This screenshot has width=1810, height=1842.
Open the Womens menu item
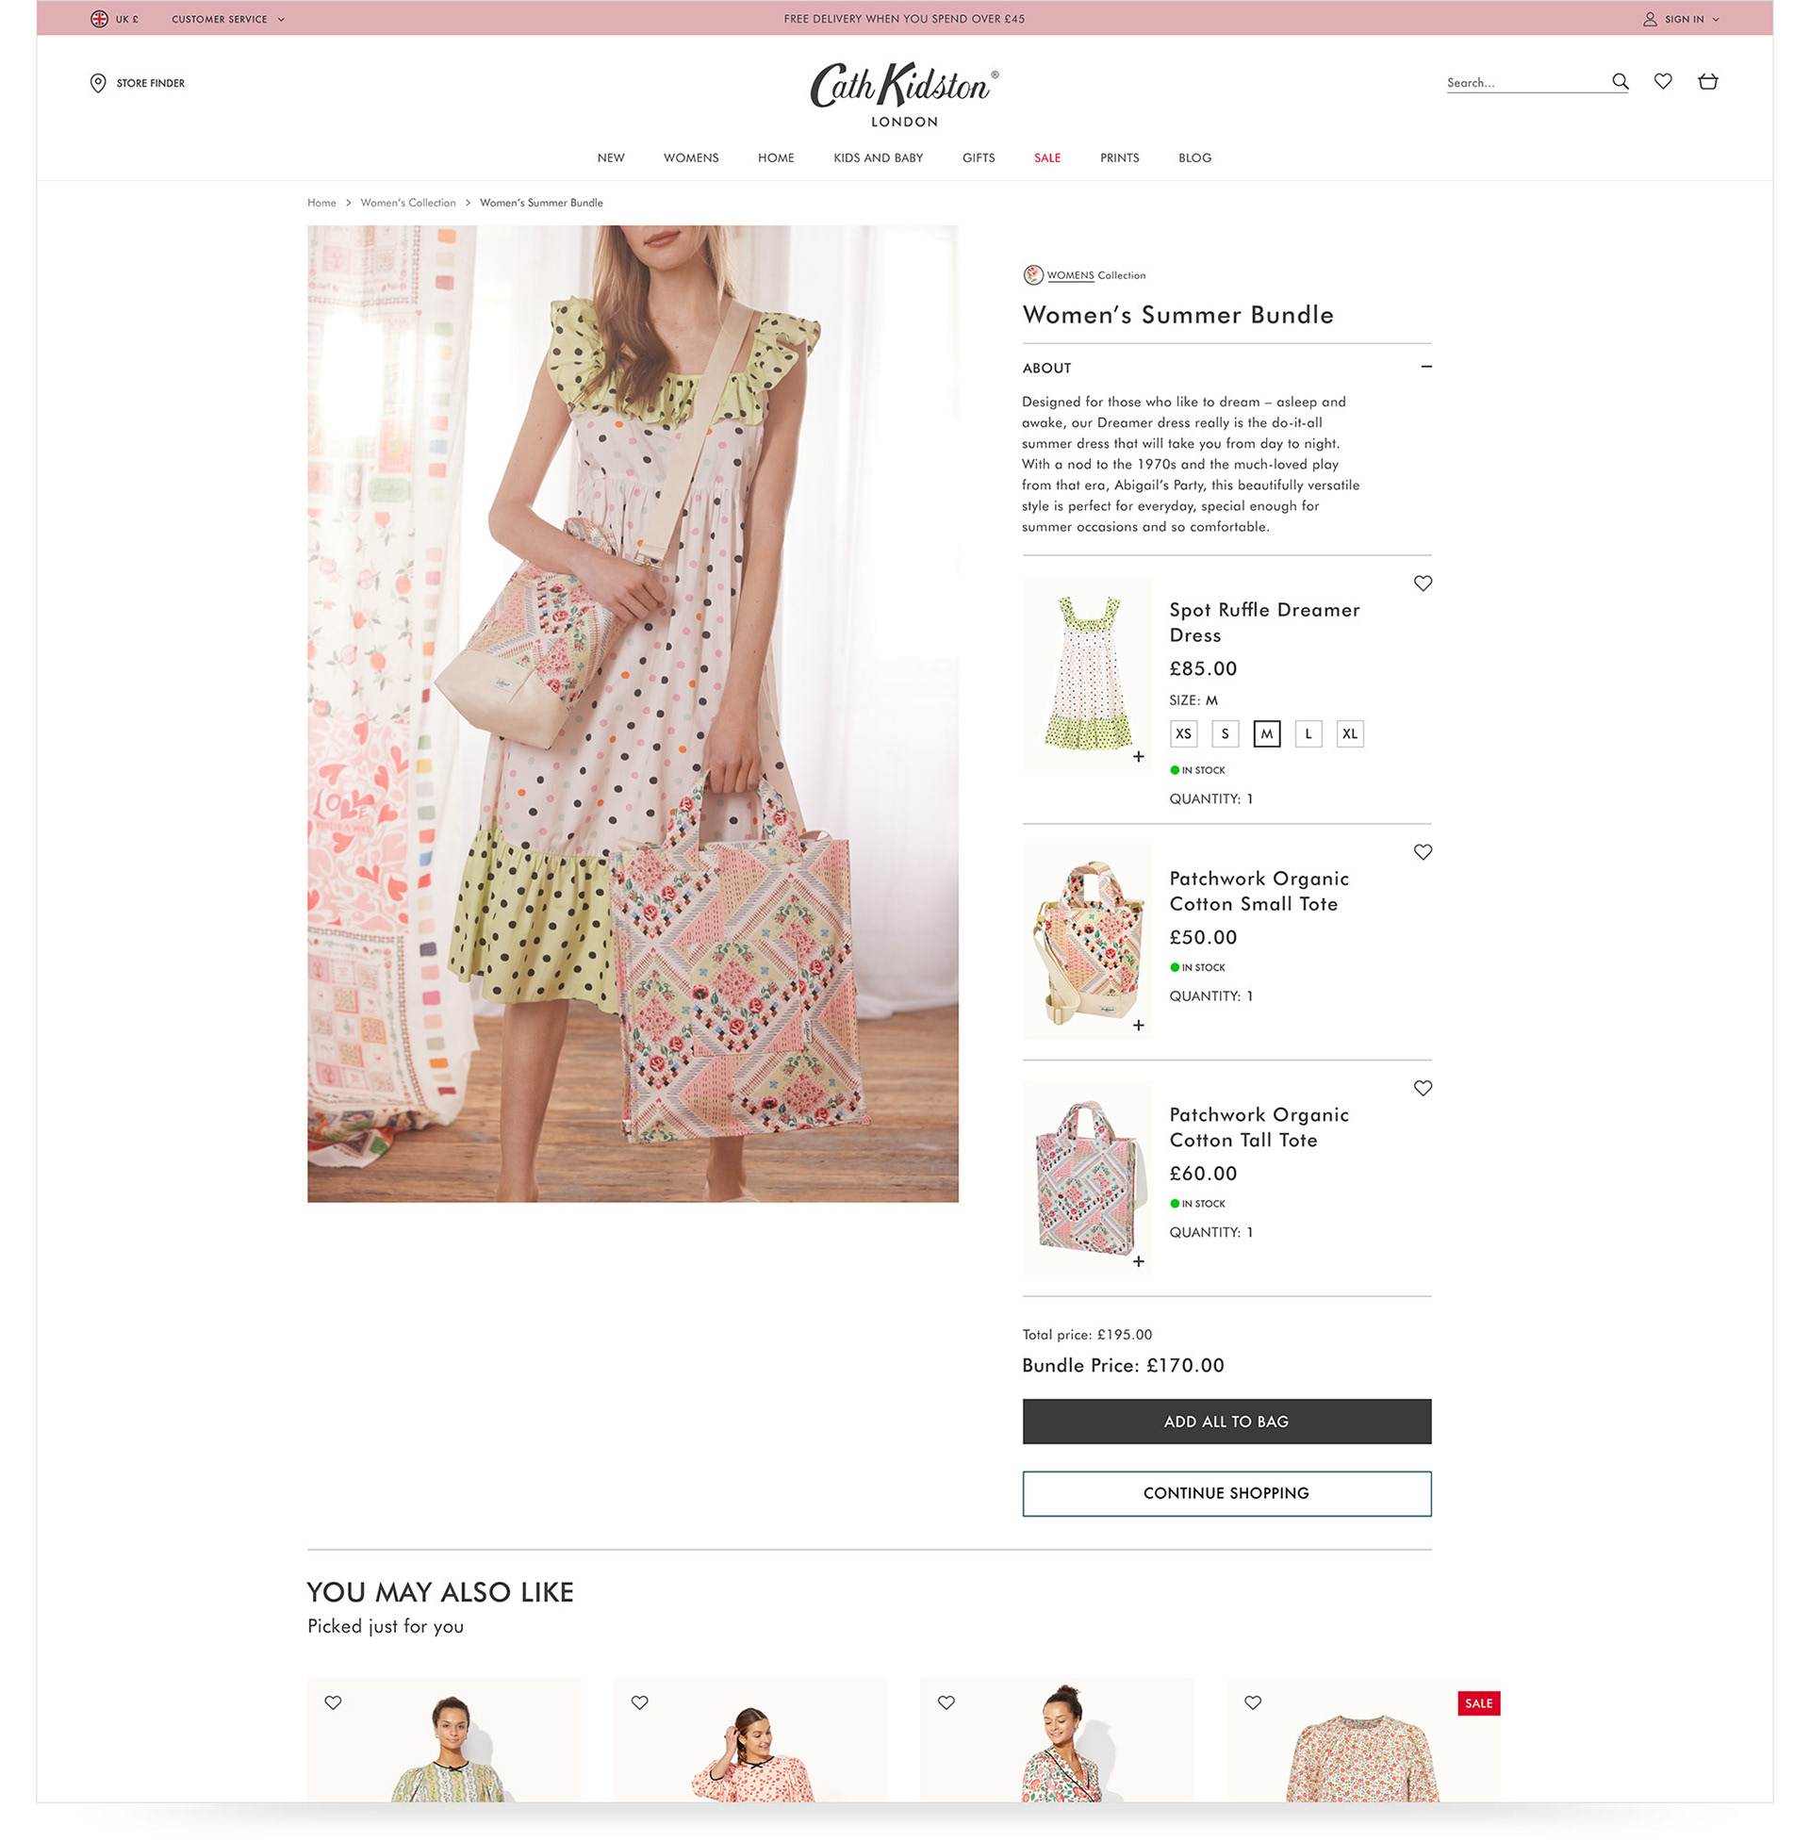coord(691,157)
